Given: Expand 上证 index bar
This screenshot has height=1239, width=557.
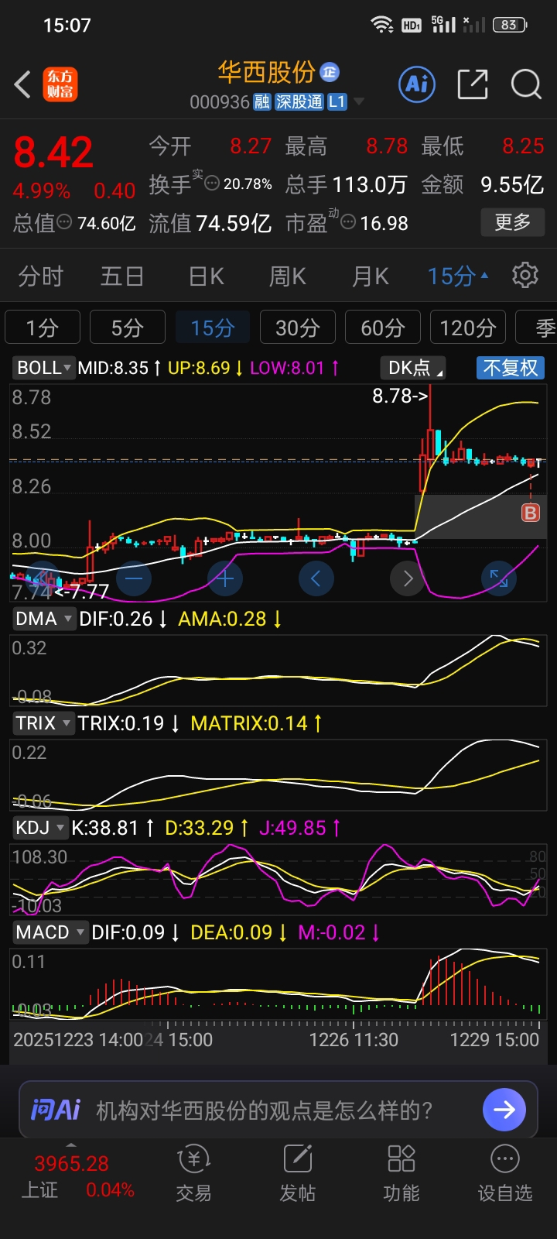Looking at the screenshot, I should [71, 1145].
